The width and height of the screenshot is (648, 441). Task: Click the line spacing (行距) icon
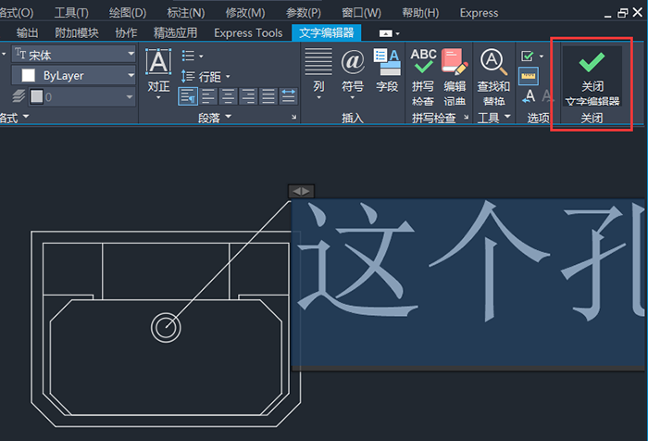coord(188,76)
